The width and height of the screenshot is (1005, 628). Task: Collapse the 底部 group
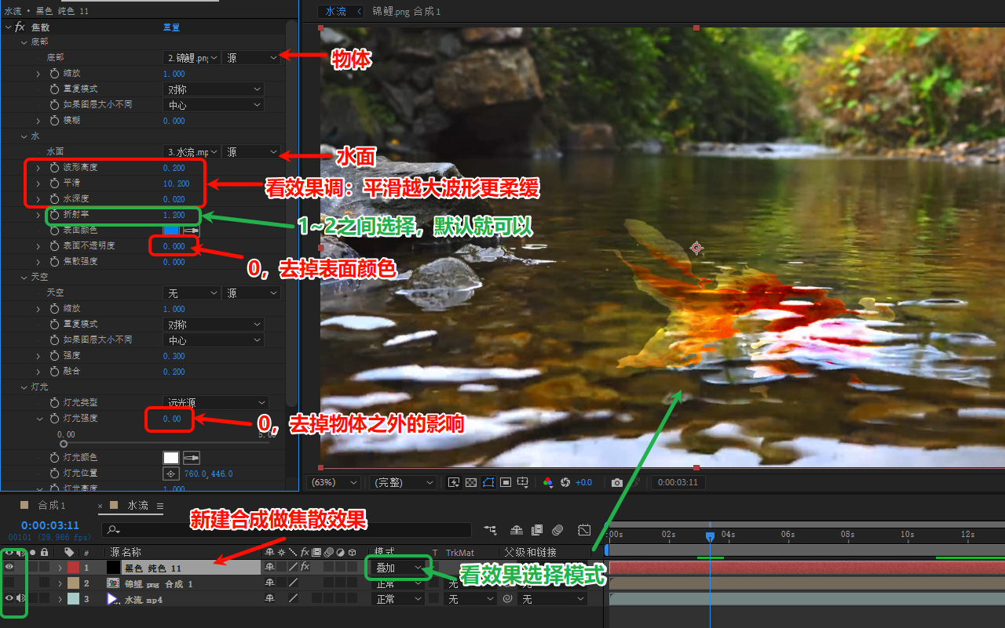(24, 42)
